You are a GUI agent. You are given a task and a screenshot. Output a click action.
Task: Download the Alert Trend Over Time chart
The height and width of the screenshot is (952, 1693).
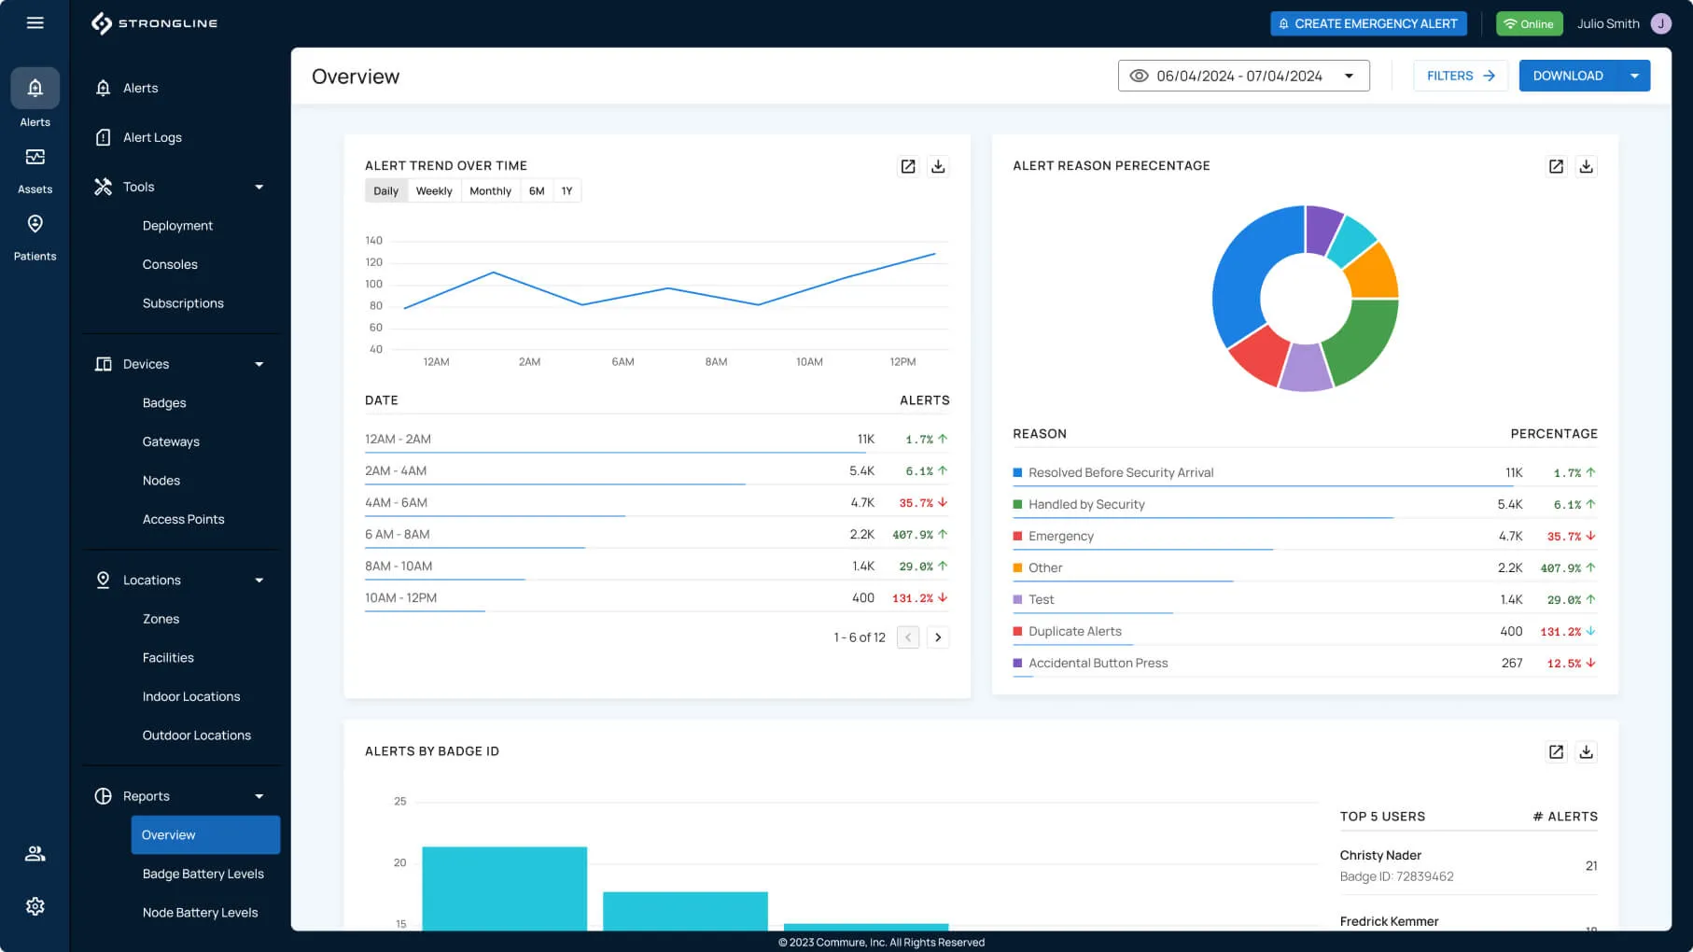[x=938, y=166]
